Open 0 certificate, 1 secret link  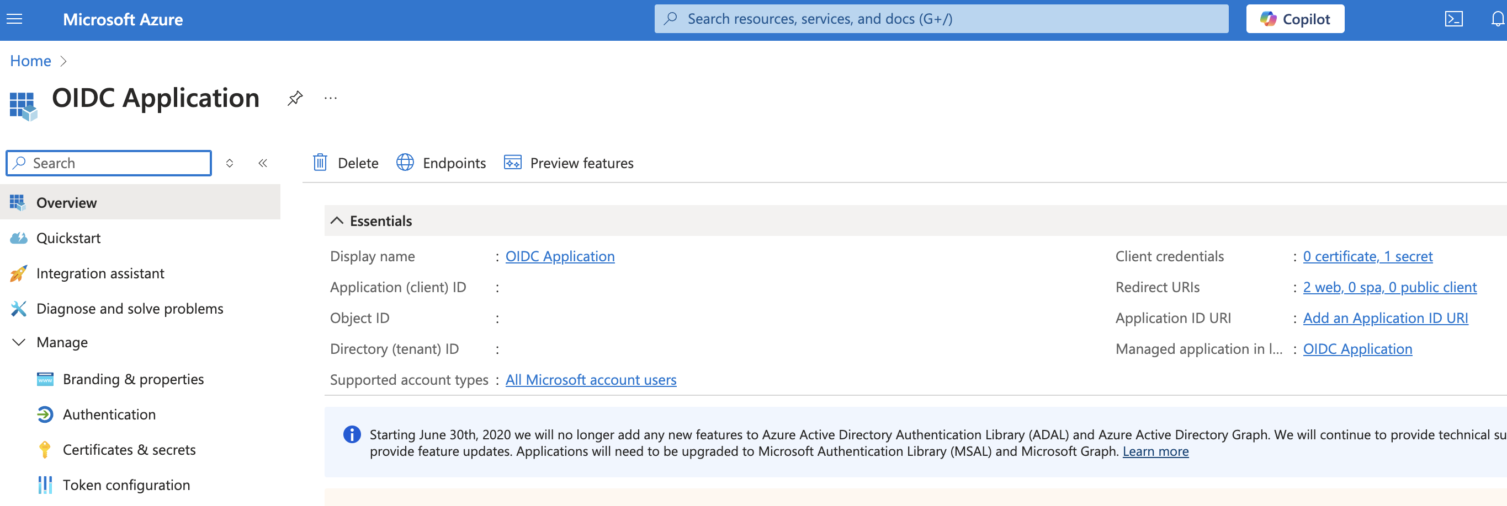coord(1368,256)
